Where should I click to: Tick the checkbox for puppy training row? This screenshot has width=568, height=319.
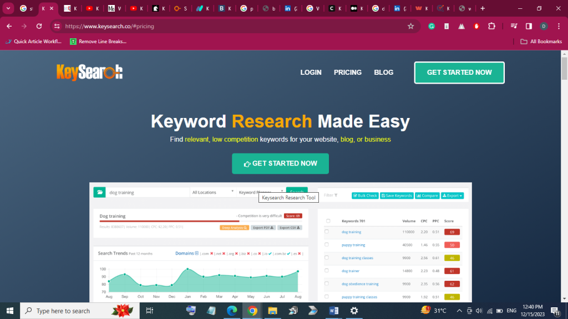click(327, 244)
